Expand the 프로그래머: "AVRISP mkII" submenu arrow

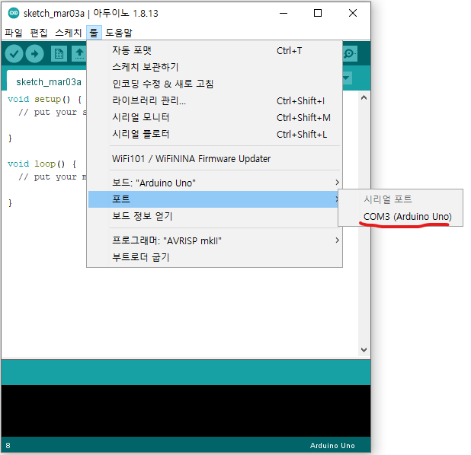[x=337, y=240]
